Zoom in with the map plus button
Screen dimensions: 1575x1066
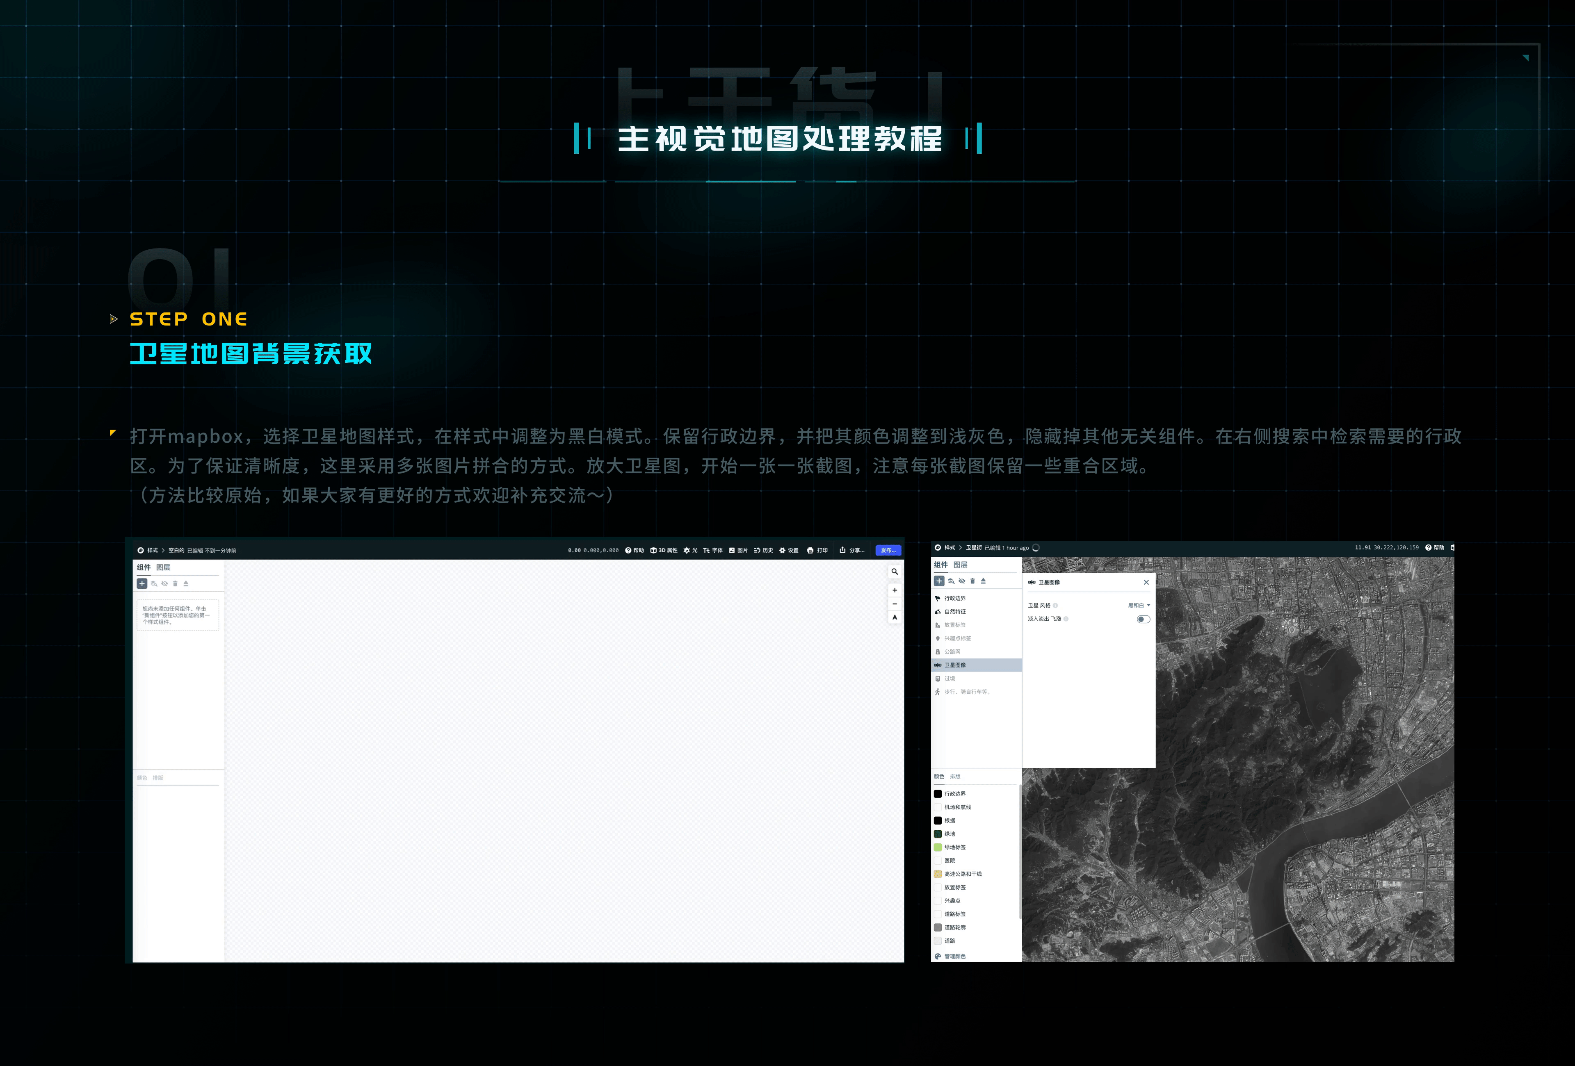coord(895,590)
